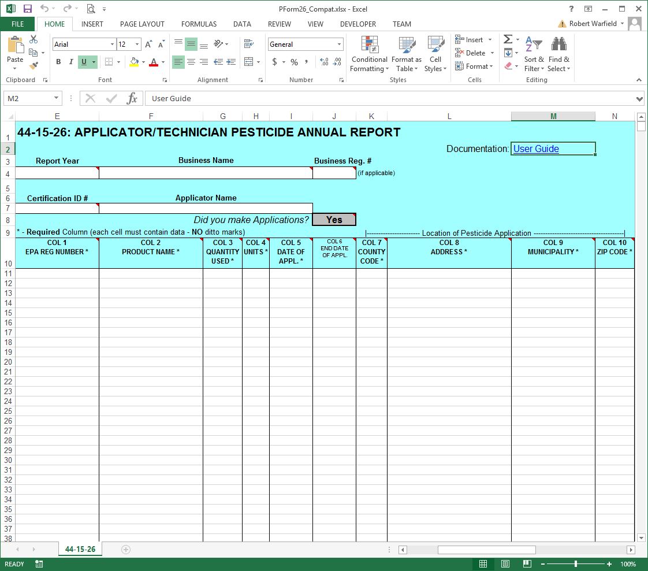
Task: Toggle Italic formatting
Action: 71,62
